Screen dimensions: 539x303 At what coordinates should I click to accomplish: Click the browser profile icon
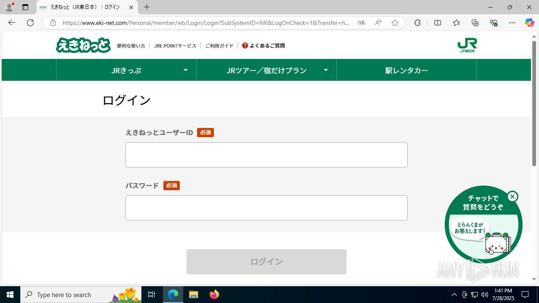point(9,7)
